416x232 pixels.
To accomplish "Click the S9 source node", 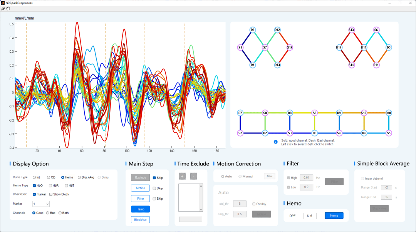I will [315, 113].
